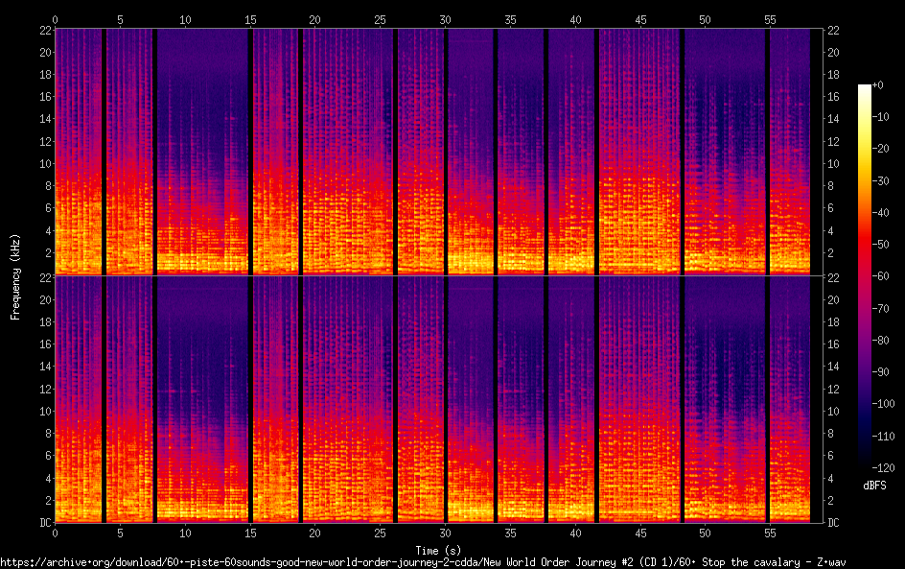Click the "Frequency (kHz)" vertical axis label
The width and height of the screenshot is (905, 569).
[15, 276]
